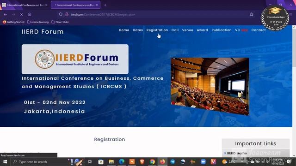296x166 pixels.
Task: Click the weather icon in the taskbar
Action: pos(224,162)
